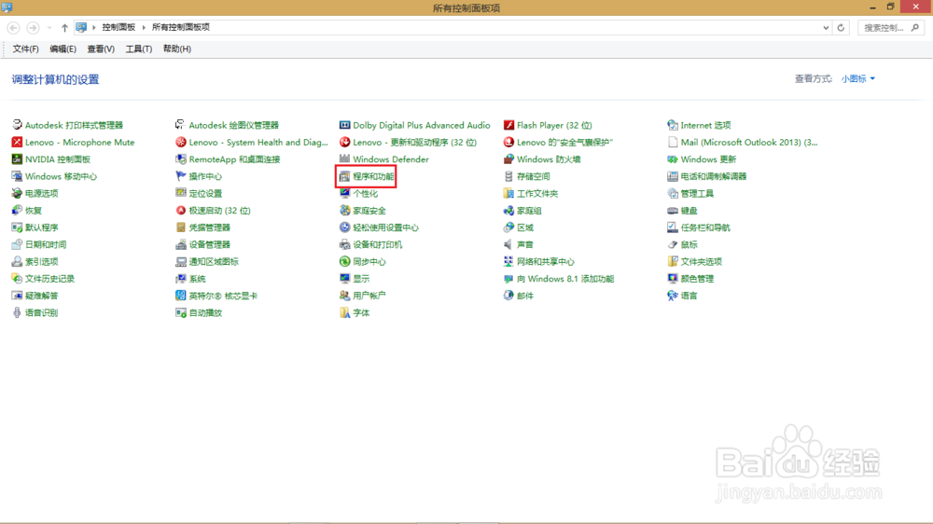Open the 查看(V) menu
This screenshot has height=524, width=933.
point(101,48)
